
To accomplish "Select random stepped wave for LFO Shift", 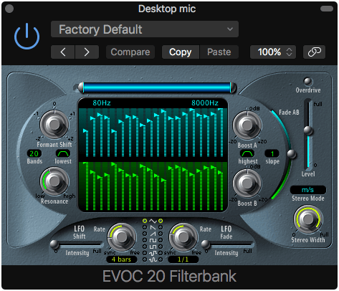I will (x=145, y=253).
